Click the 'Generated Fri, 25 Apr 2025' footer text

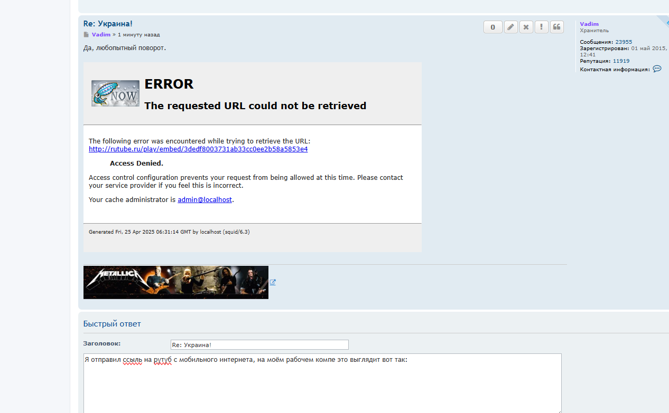169,232
